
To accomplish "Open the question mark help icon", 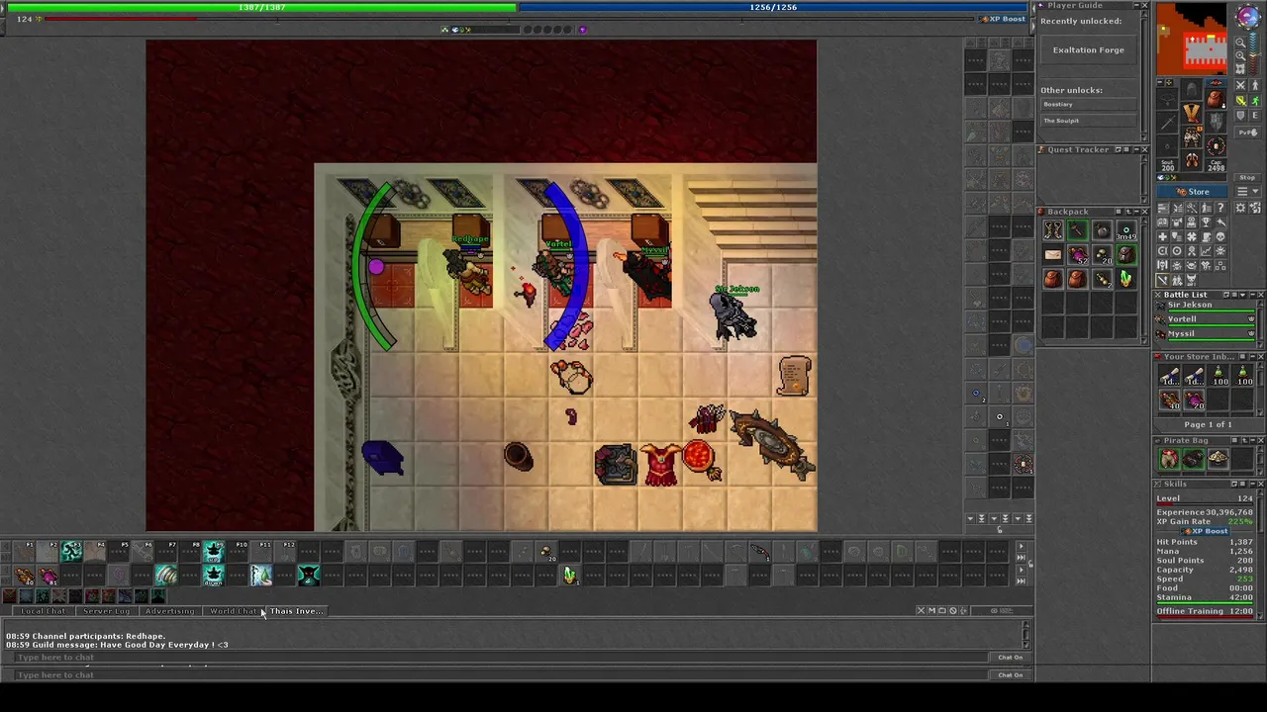I will click(1220, 208).
